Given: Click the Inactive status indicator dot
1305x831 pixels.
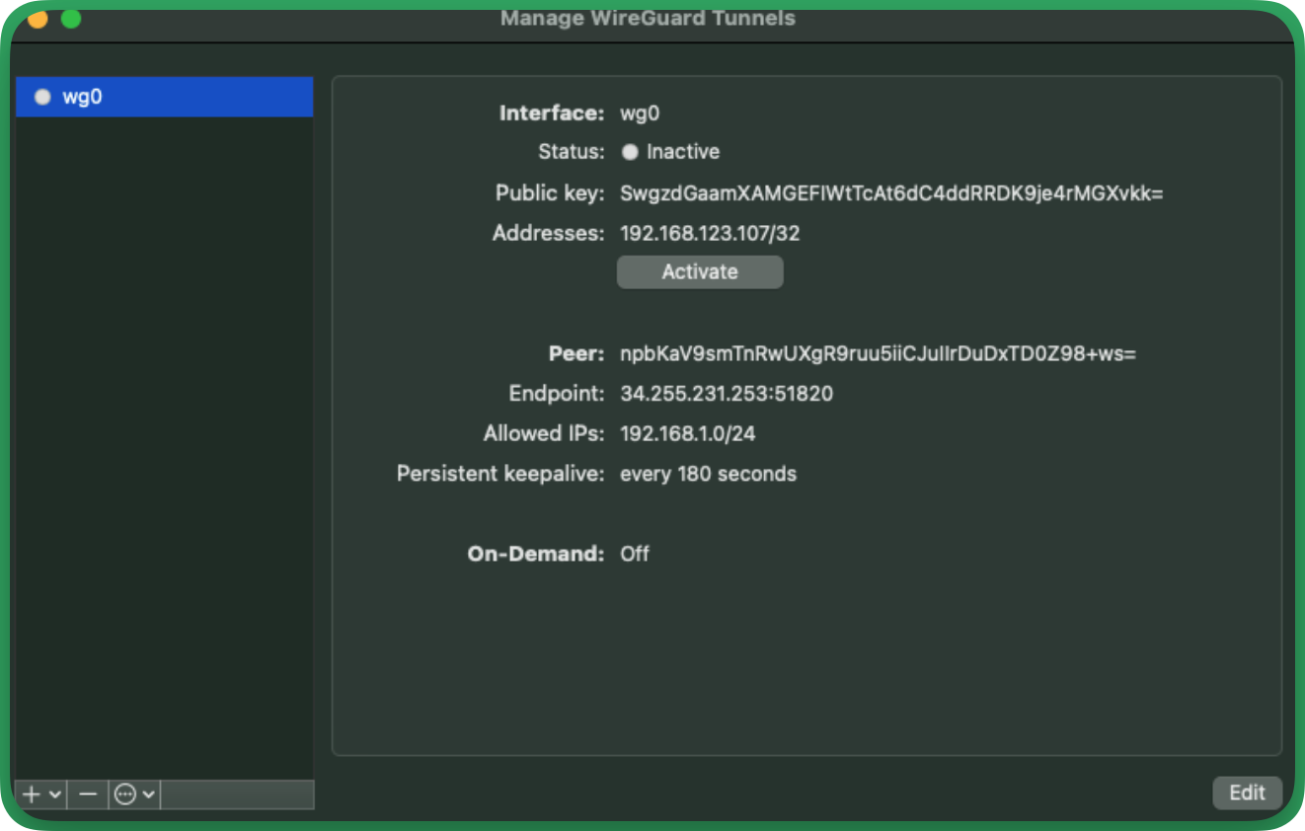Looking at the screenshot, I should (x=630, y=152).
